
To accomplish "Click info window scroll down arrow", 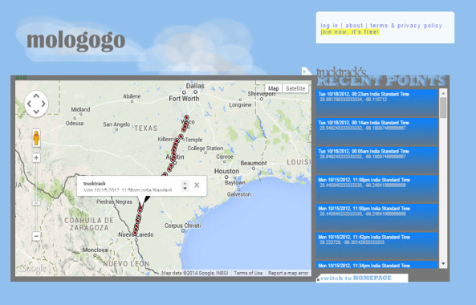I will [x=185, y=189].
